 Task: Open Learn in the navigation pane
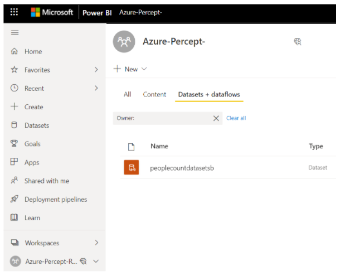click(x=32, y=217)
